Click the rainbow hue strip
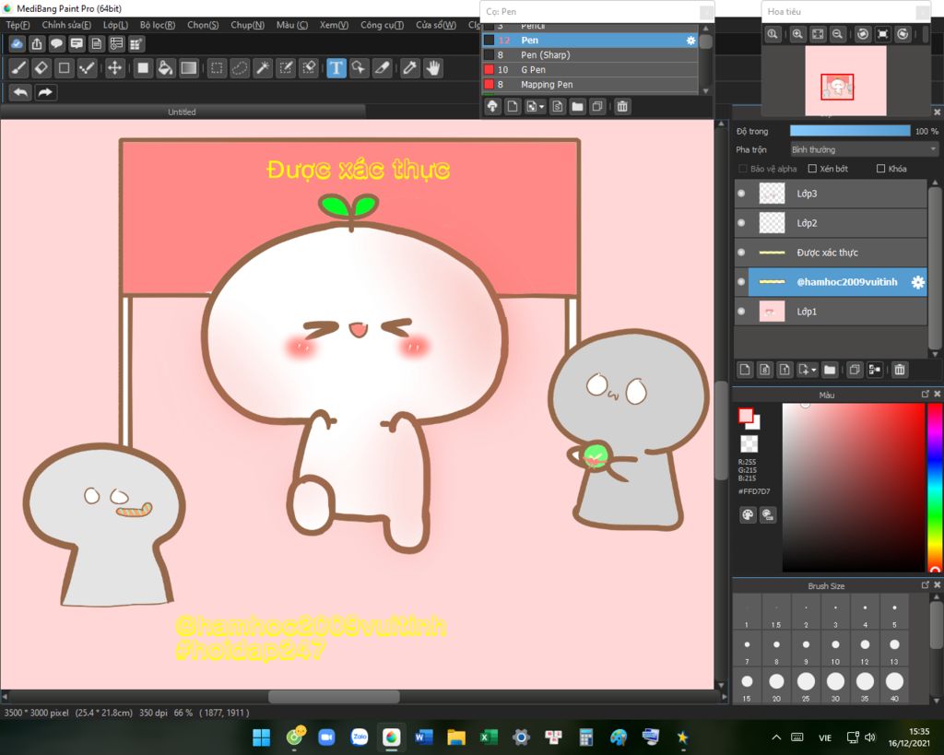This screenshot has width=944, height=755. (x=935, y=488)
